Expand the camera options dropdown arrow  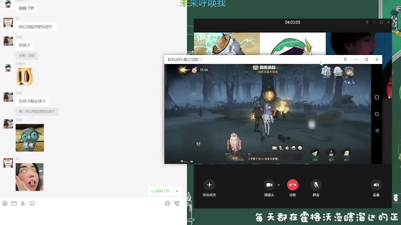[279, 185]
